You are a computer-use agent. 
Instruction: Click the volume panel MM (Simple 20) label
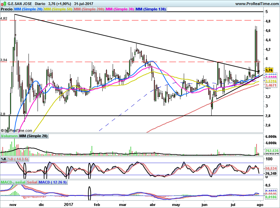[33, 136]
